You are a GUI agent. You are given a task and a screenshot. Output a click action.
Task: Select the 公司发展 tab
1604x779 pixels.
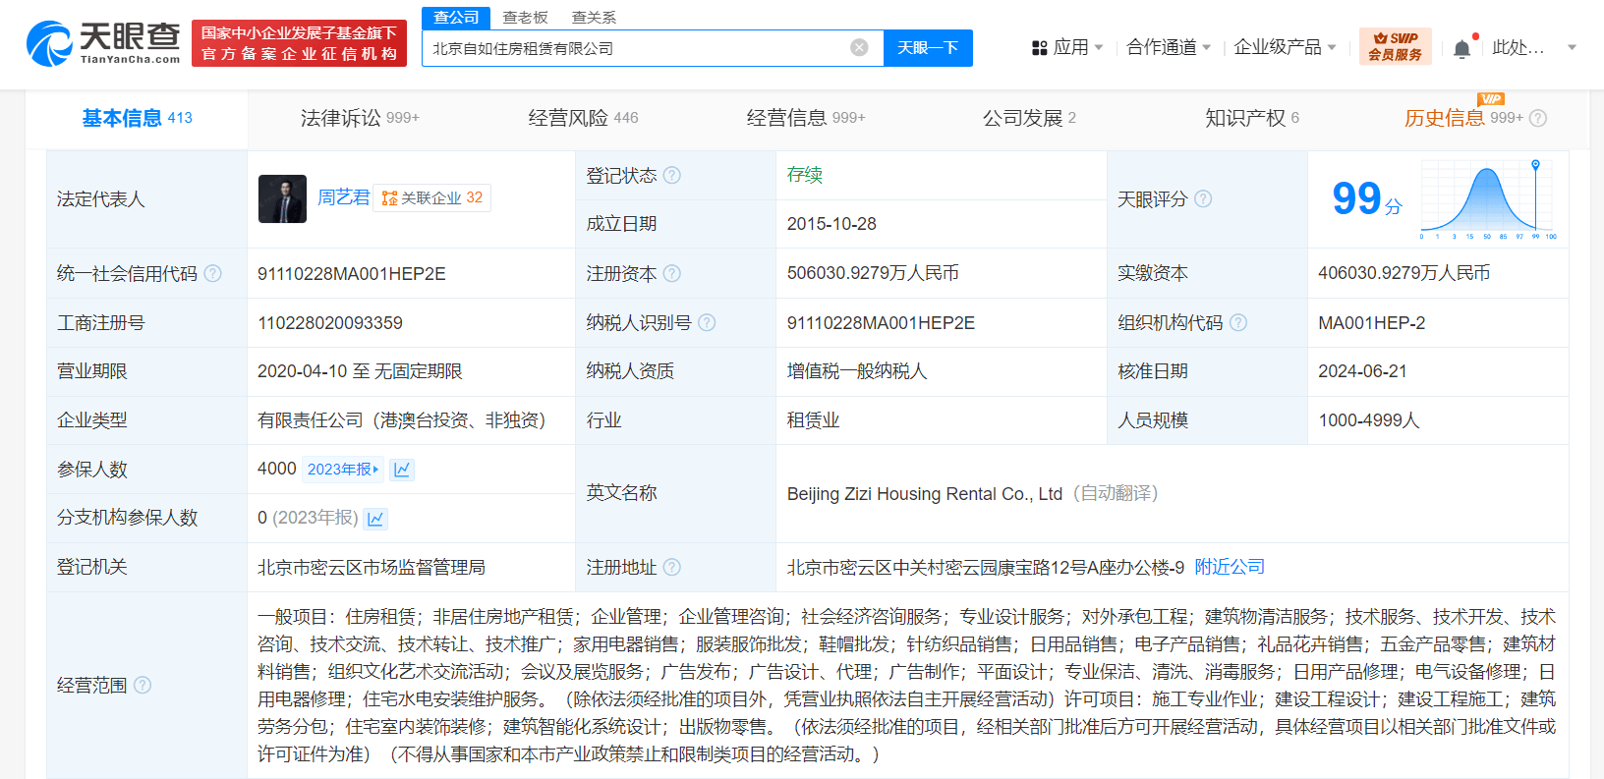pyautogui.click(x=1029, y=118)
